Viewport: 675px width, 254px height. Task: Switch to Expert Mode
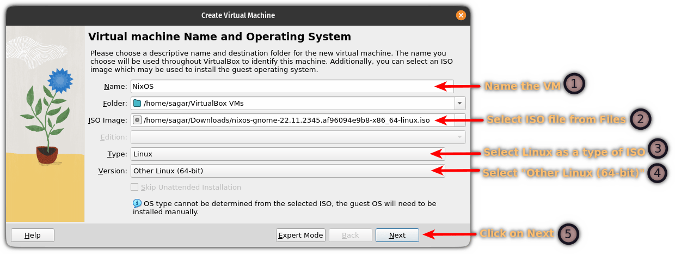300,235
